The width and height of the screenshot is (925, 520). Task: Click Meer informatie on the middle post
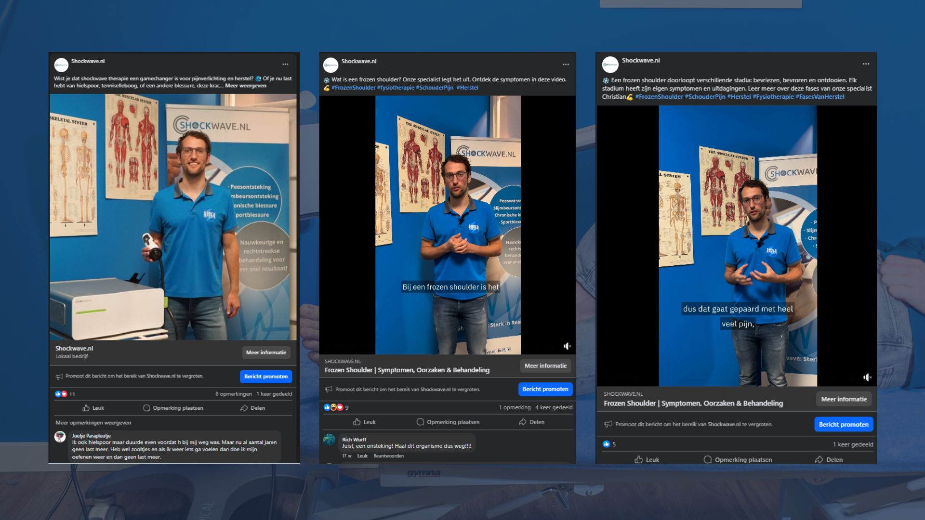(545, 366)
